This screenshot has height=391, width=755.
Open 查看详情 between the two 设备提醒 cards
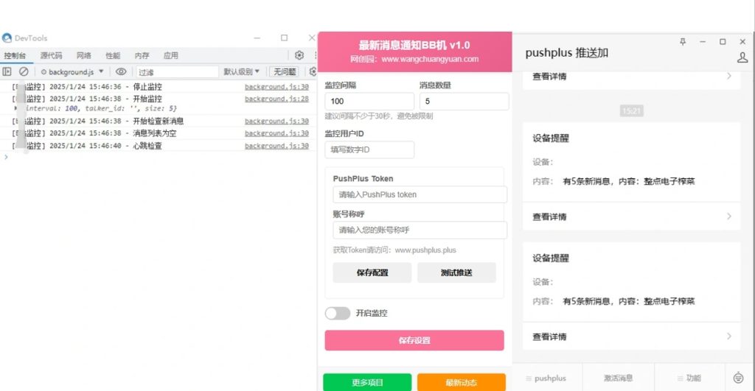(x=631, y=217)
